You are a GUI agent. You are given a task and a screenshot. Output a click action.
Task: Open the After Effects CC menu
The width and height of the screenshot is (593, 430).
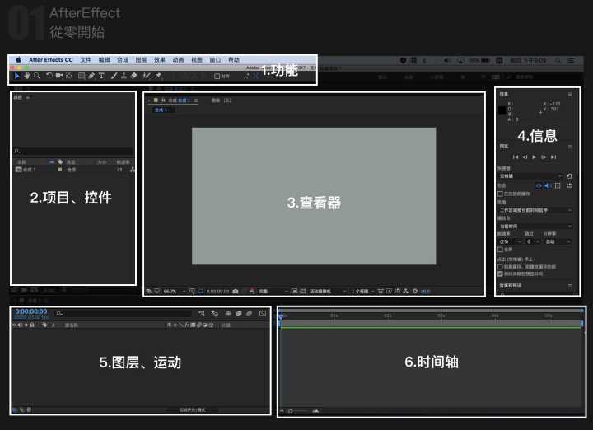(51, 60)
